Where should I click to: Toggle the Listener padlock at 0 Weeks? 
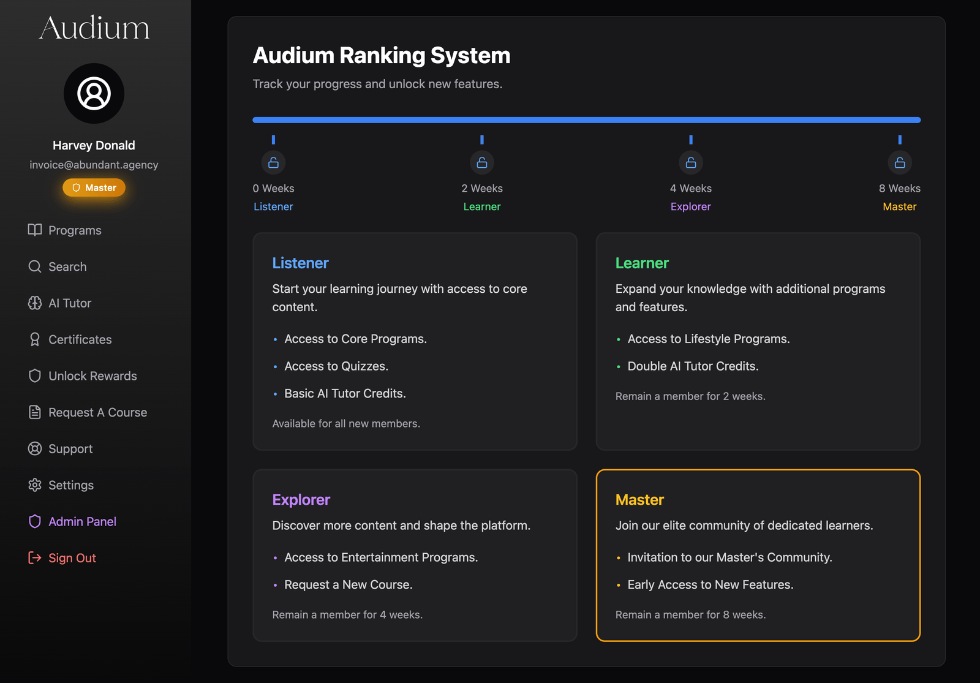[x=273, y=162]
